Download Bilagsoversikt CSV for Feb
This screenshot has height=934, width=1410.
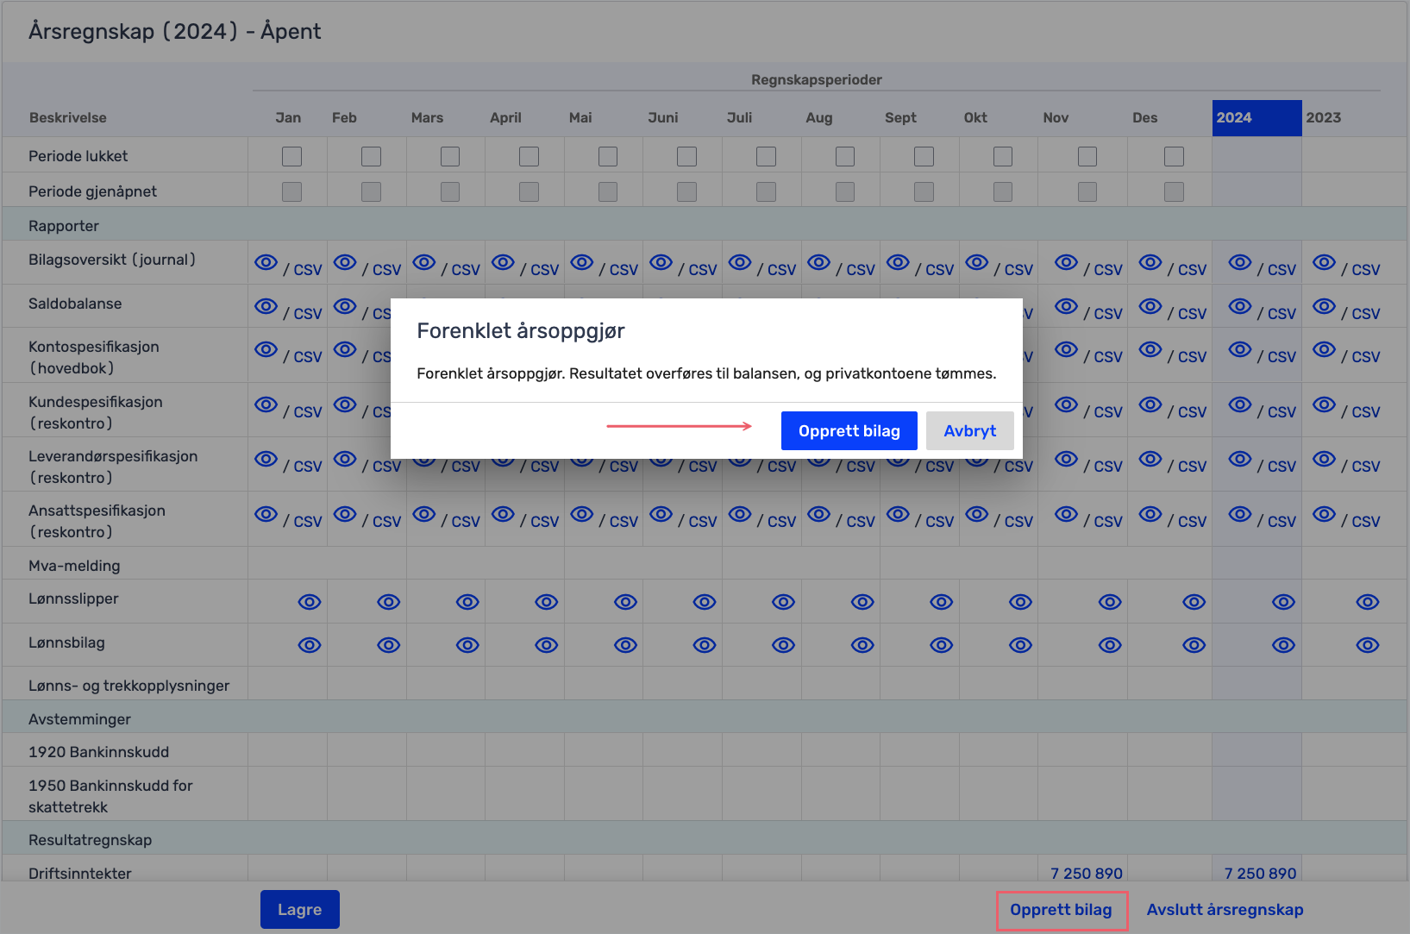(x=386, y=270)
